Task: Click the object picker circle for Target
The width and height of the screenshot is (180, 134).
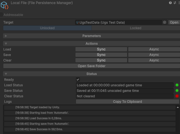Action: pyautogui.click(x=165, y=22)
